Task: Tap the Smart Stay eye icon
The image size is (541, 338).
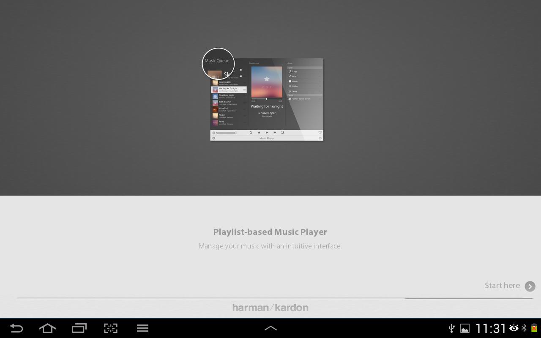Action: pos(514,328)
